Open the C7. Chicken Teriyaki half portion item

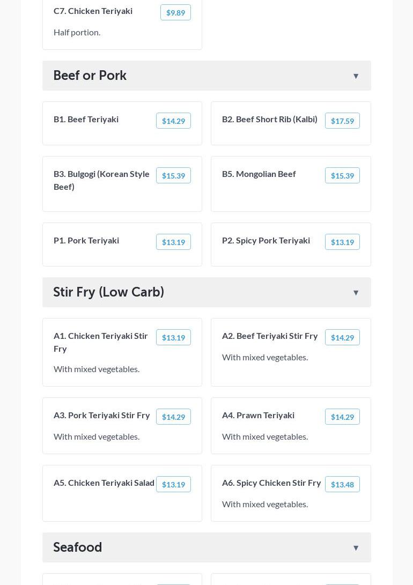93,11
